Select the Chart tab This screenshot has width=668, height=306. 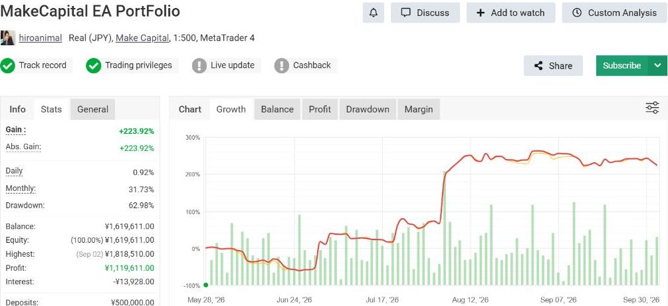pos(190,109)
